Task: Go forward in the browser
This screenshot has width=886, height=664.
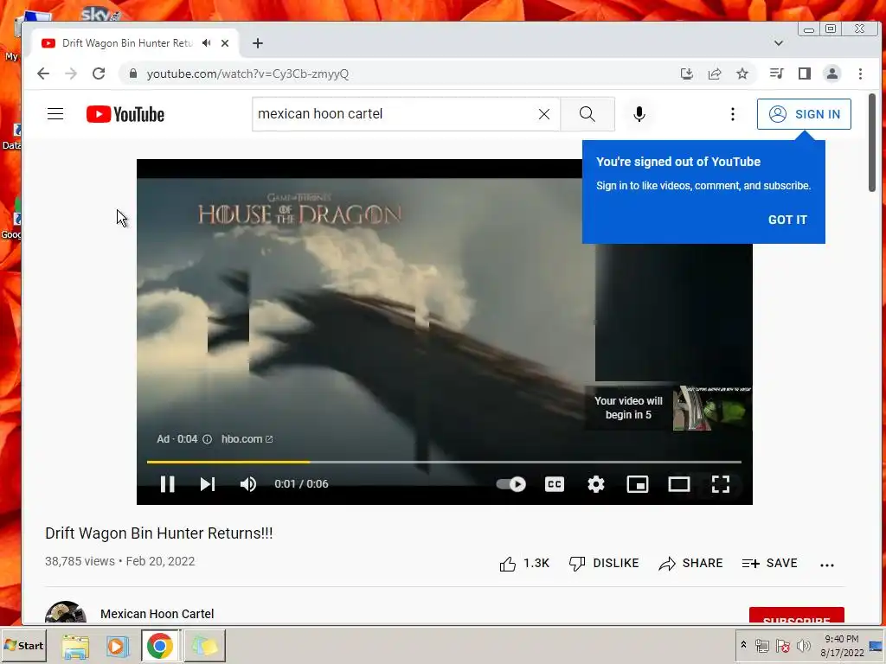Action: coord(71,73)
